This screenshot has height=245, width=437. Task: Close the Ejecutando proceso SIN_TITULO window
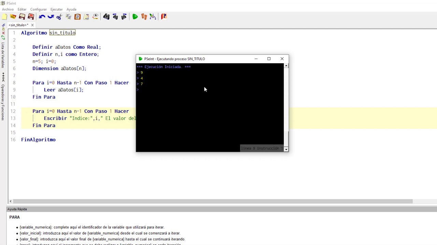(282, 59)
